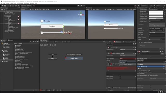Open the String Variable None dropdown
The height and width of the screenshot is (93, 166).
128,59
